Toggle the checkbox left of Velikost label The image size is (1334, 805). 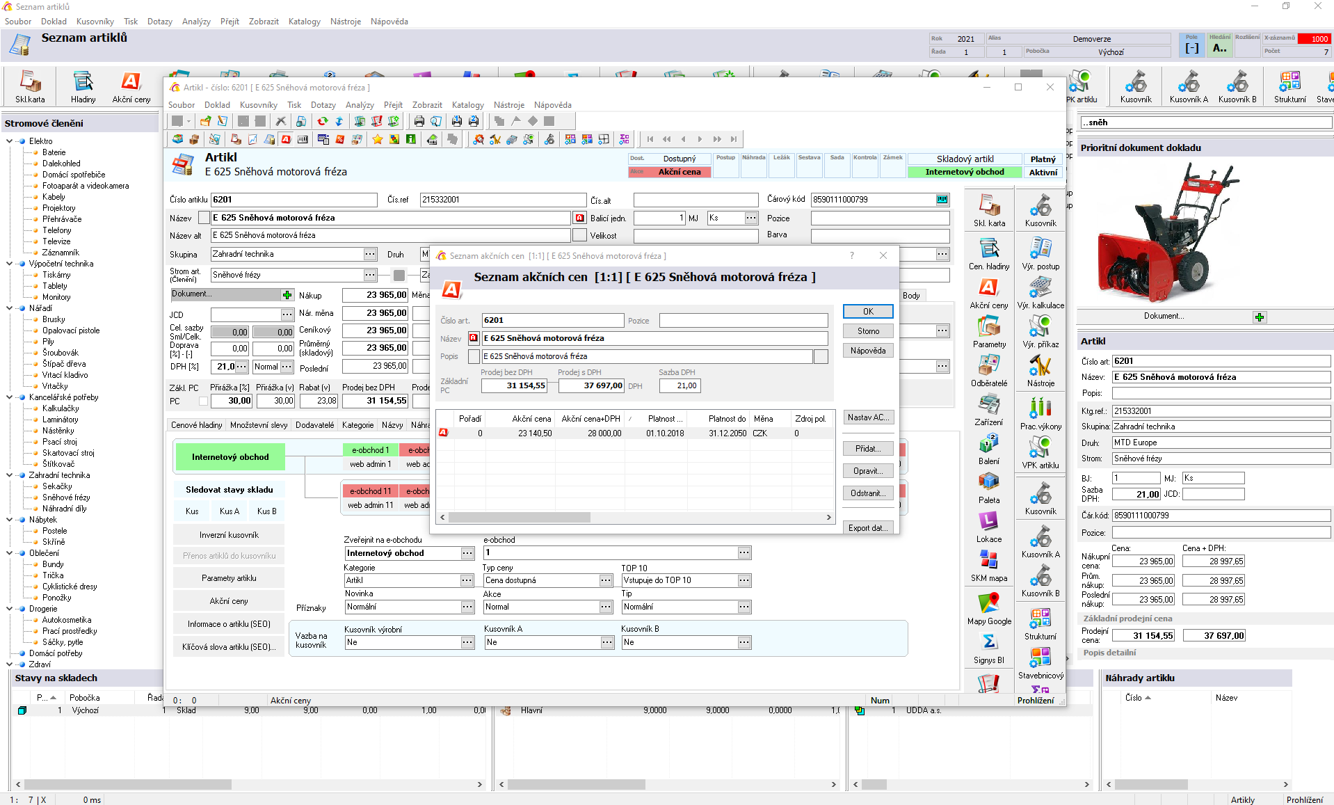[x=579, y=236]
